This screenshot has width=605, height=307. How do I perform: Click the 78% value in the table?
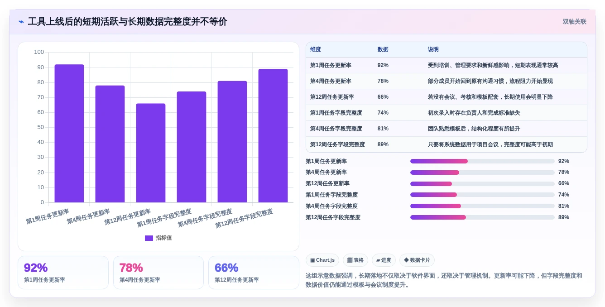tap(383, 81)
